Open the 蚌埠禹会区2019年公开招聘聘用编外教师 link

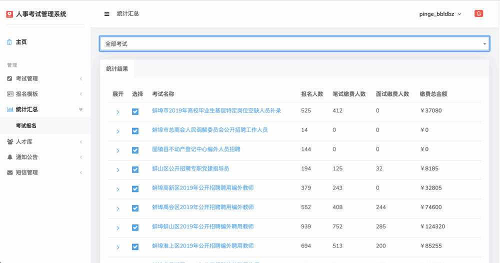203,207
